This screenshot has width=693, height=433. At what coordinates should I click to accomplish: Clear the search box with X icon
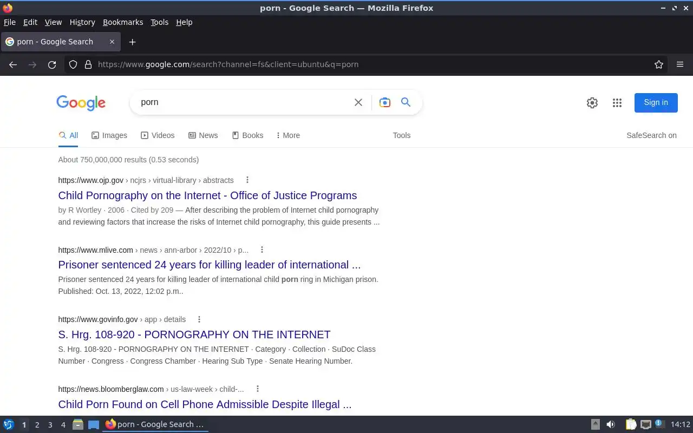click(358, 102)
